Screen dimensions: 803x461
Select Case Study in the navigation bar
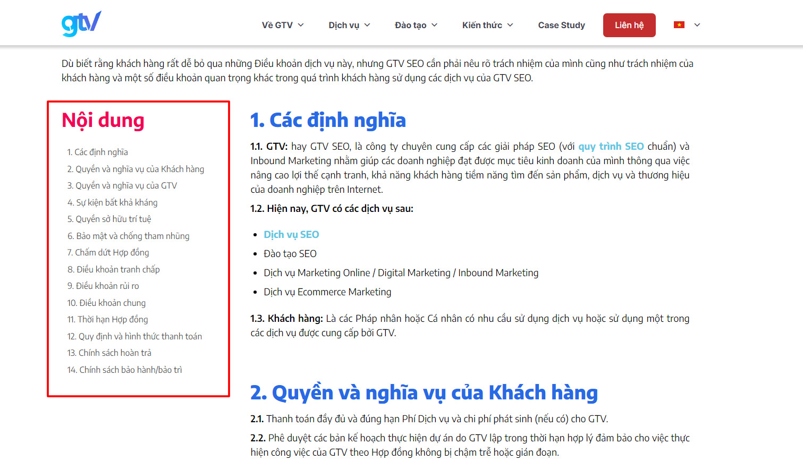561,24
